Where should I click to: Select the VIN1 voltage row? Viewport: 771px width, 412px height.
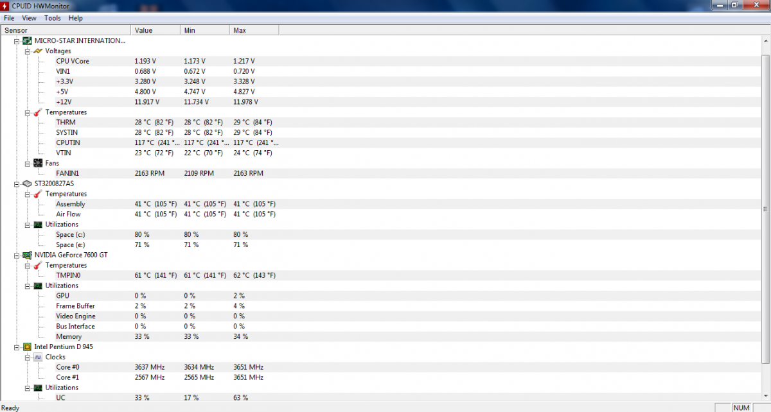coord(380,71)
